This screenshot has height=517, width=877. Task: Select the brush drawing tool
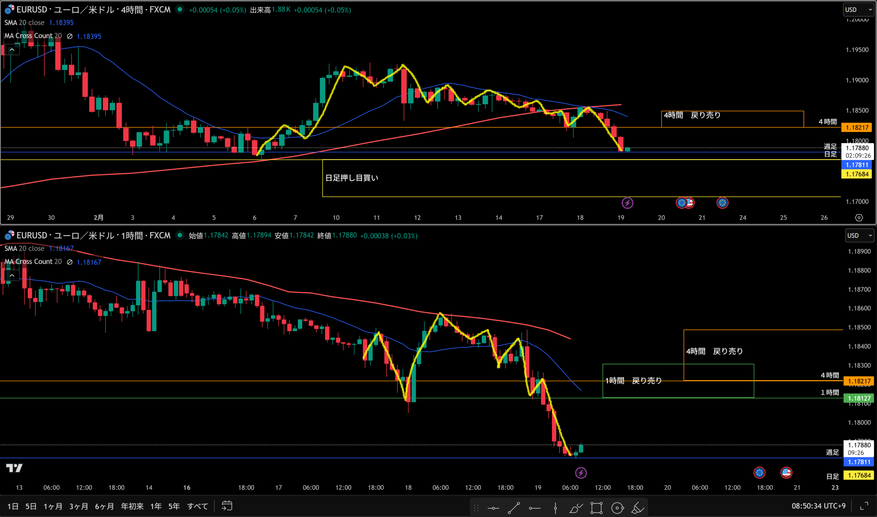coord(576,508)
